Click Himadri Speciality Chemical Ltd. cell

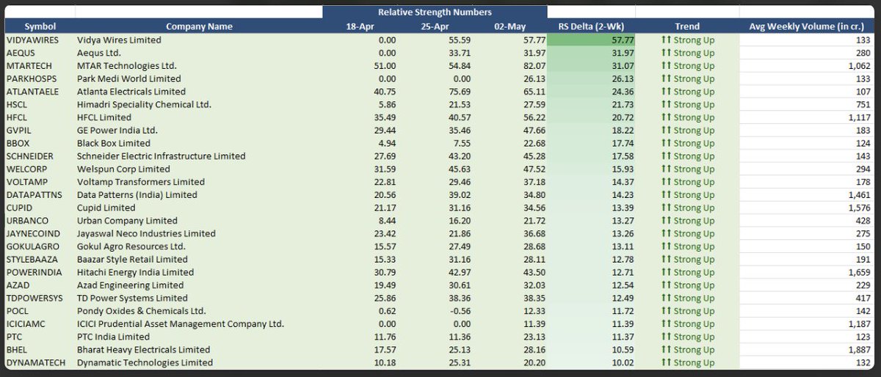(x=144, y=104)
